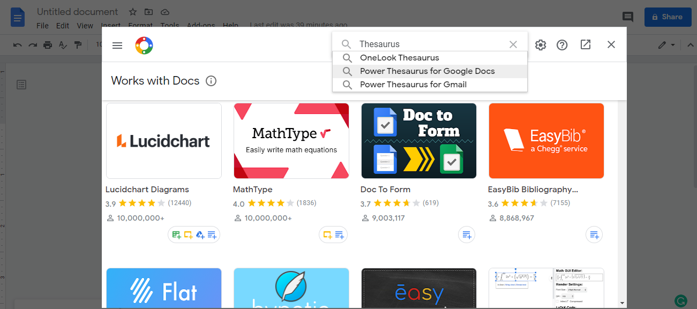Select the OneLook Thesaurus suggestion
Screen dimensions: 697x309
[429, 57]
